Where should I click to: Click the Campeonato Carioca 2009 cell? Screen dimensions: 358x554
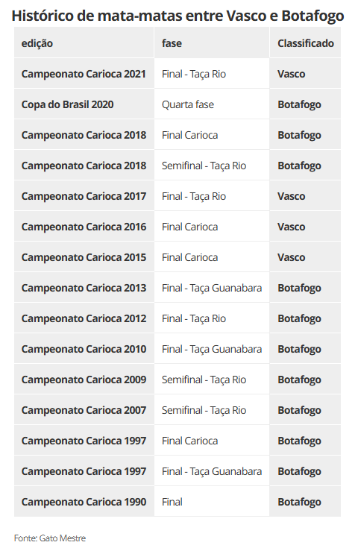[x=84, y=380]
